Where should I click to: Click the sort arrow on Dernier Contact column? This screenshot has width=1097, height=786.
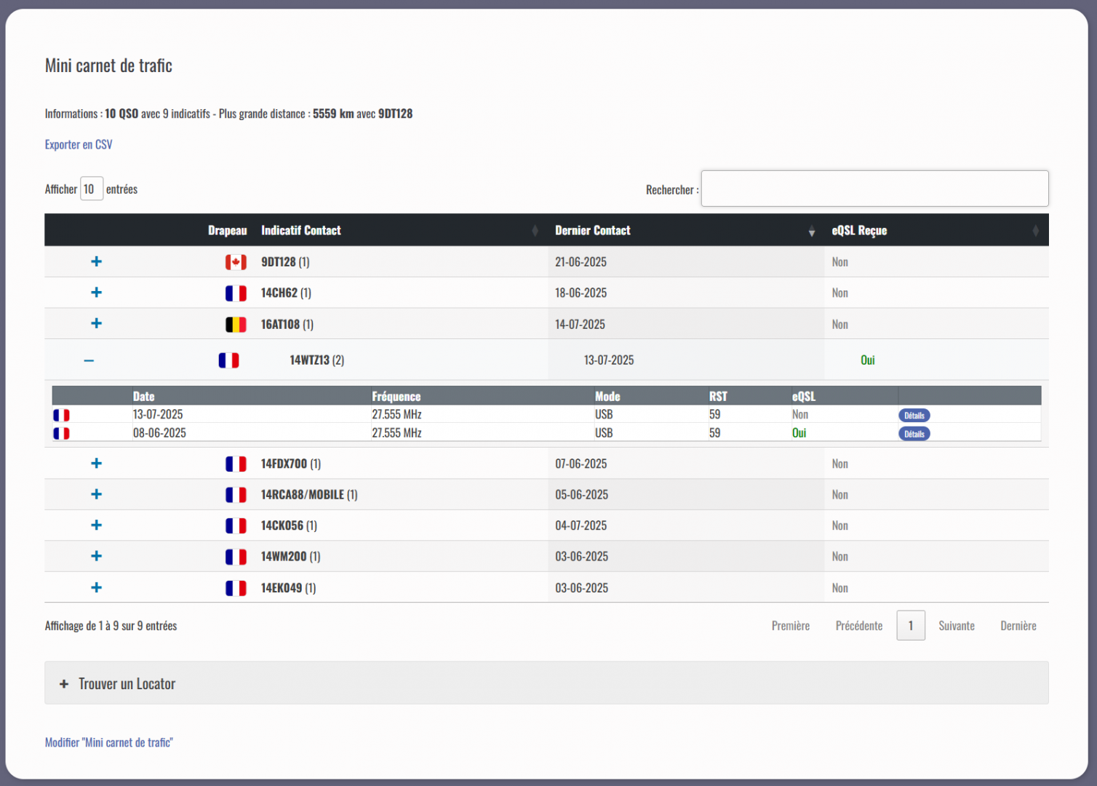[811, 231]
